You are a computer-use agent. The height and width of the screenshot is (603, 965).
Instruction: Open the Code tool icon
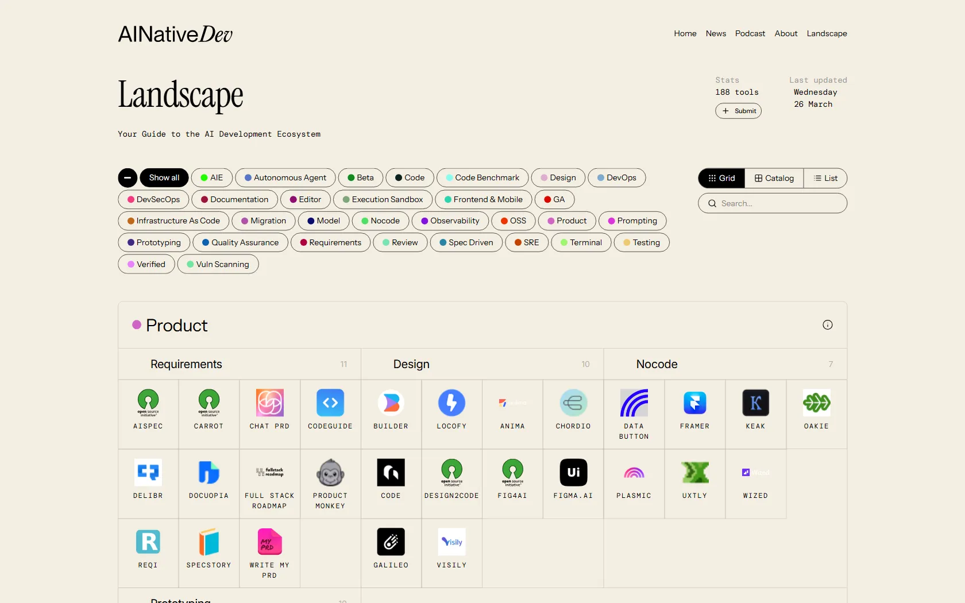(x=391, y=472)
